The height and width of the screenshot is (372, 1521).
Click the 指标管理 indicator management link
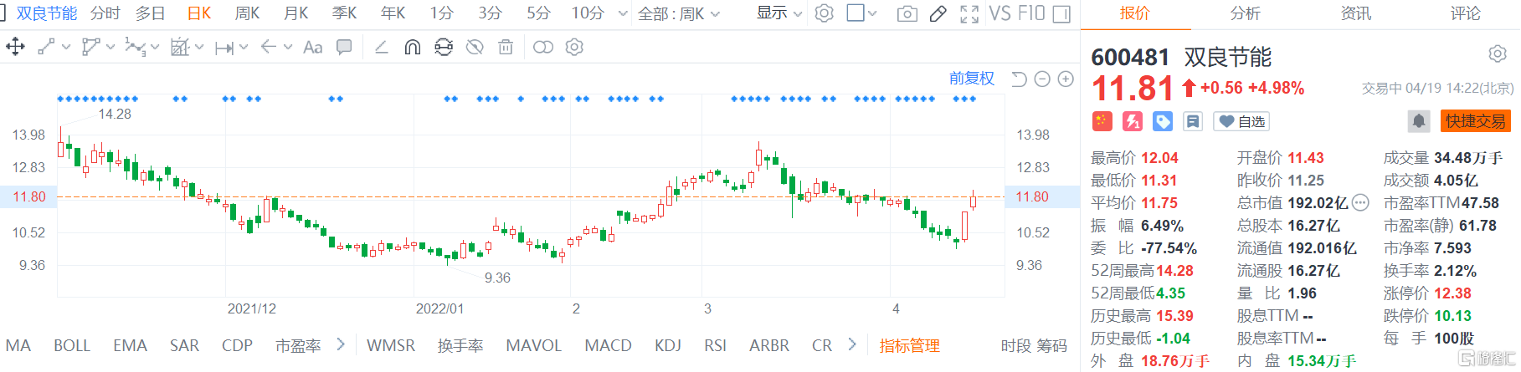[909, 345]
